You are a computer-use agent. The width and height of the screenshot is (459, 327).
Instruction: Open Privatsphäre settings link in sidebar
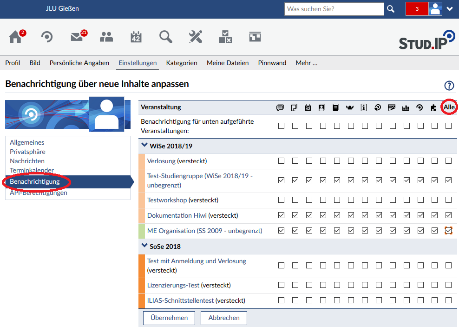tap(27, 152)
